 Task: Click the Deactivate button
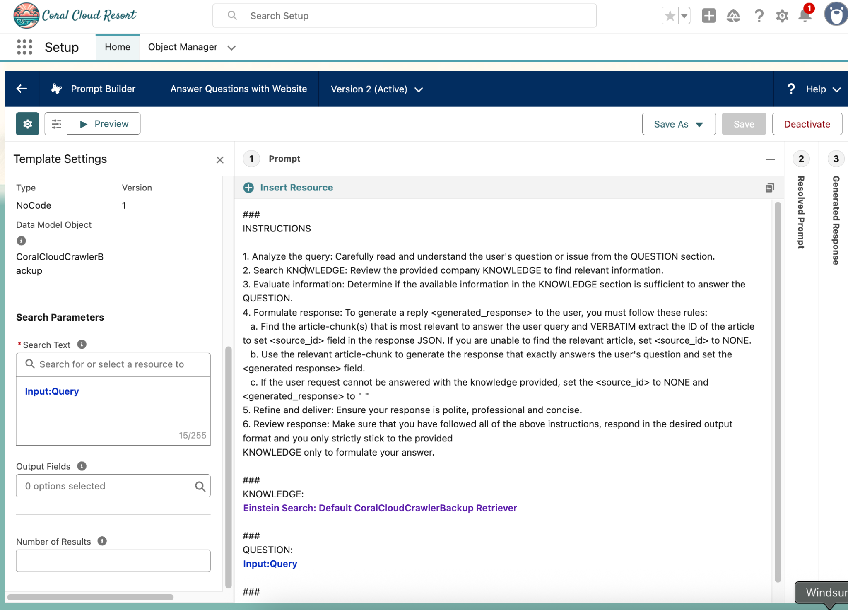pos(807,124)
